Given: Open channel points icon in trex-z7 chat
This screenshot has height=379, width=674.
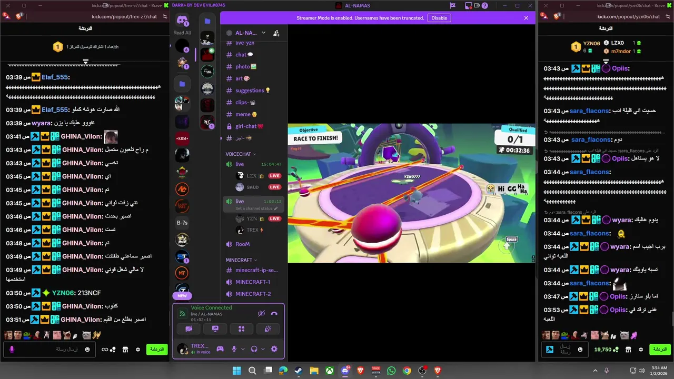Looking at the screenshot, I should [x=108, y=350].
